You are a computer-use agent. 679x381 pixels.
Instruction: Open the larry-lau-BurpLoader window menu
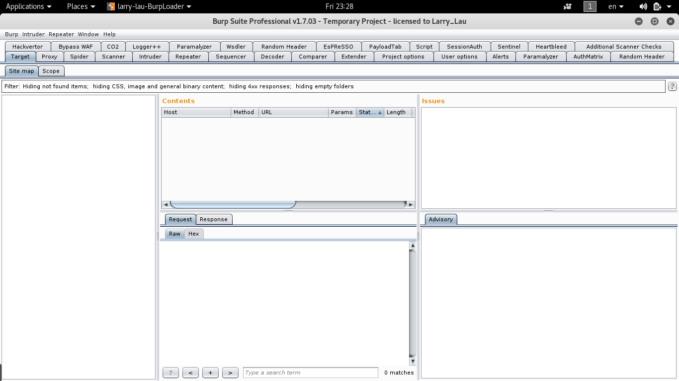[149, 6]
